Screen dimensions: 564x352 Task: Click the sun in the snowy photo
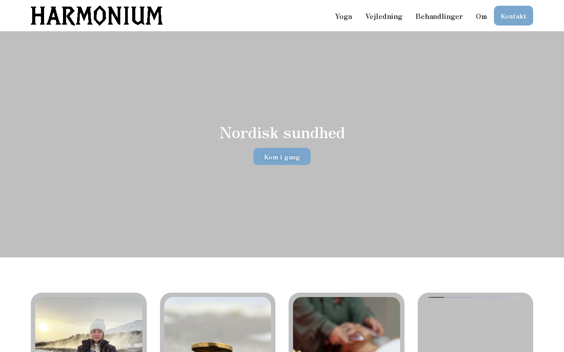44,328
